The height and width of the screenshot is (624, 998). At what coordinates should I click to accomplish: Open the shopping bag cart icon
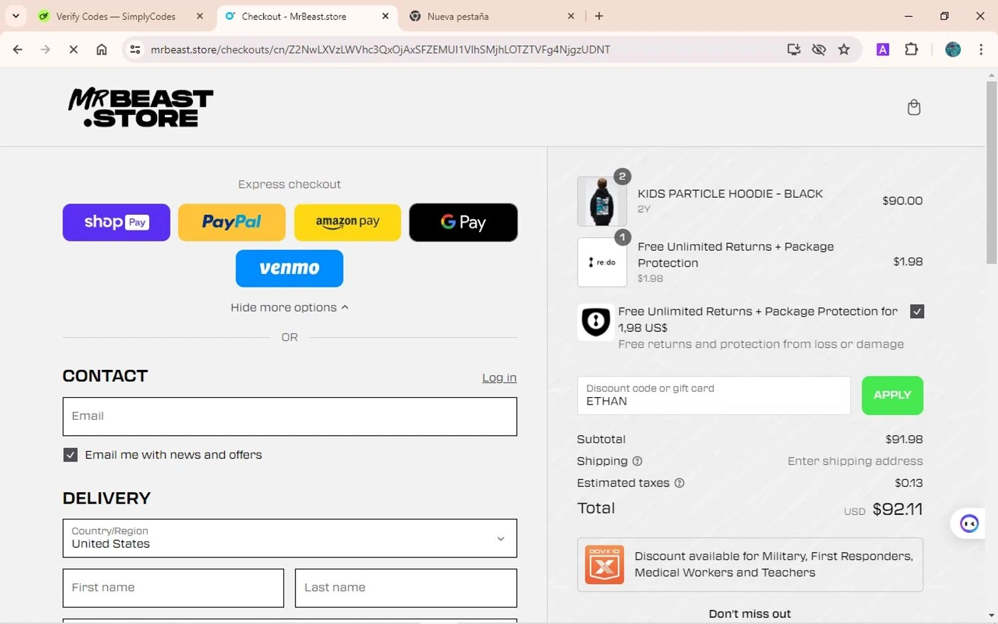pyautogui.click(x=914, y=107)
